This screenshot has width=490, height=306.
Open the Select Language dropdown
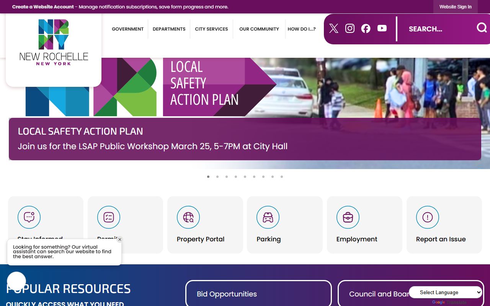pyautogui.click(x=446, y=292)
